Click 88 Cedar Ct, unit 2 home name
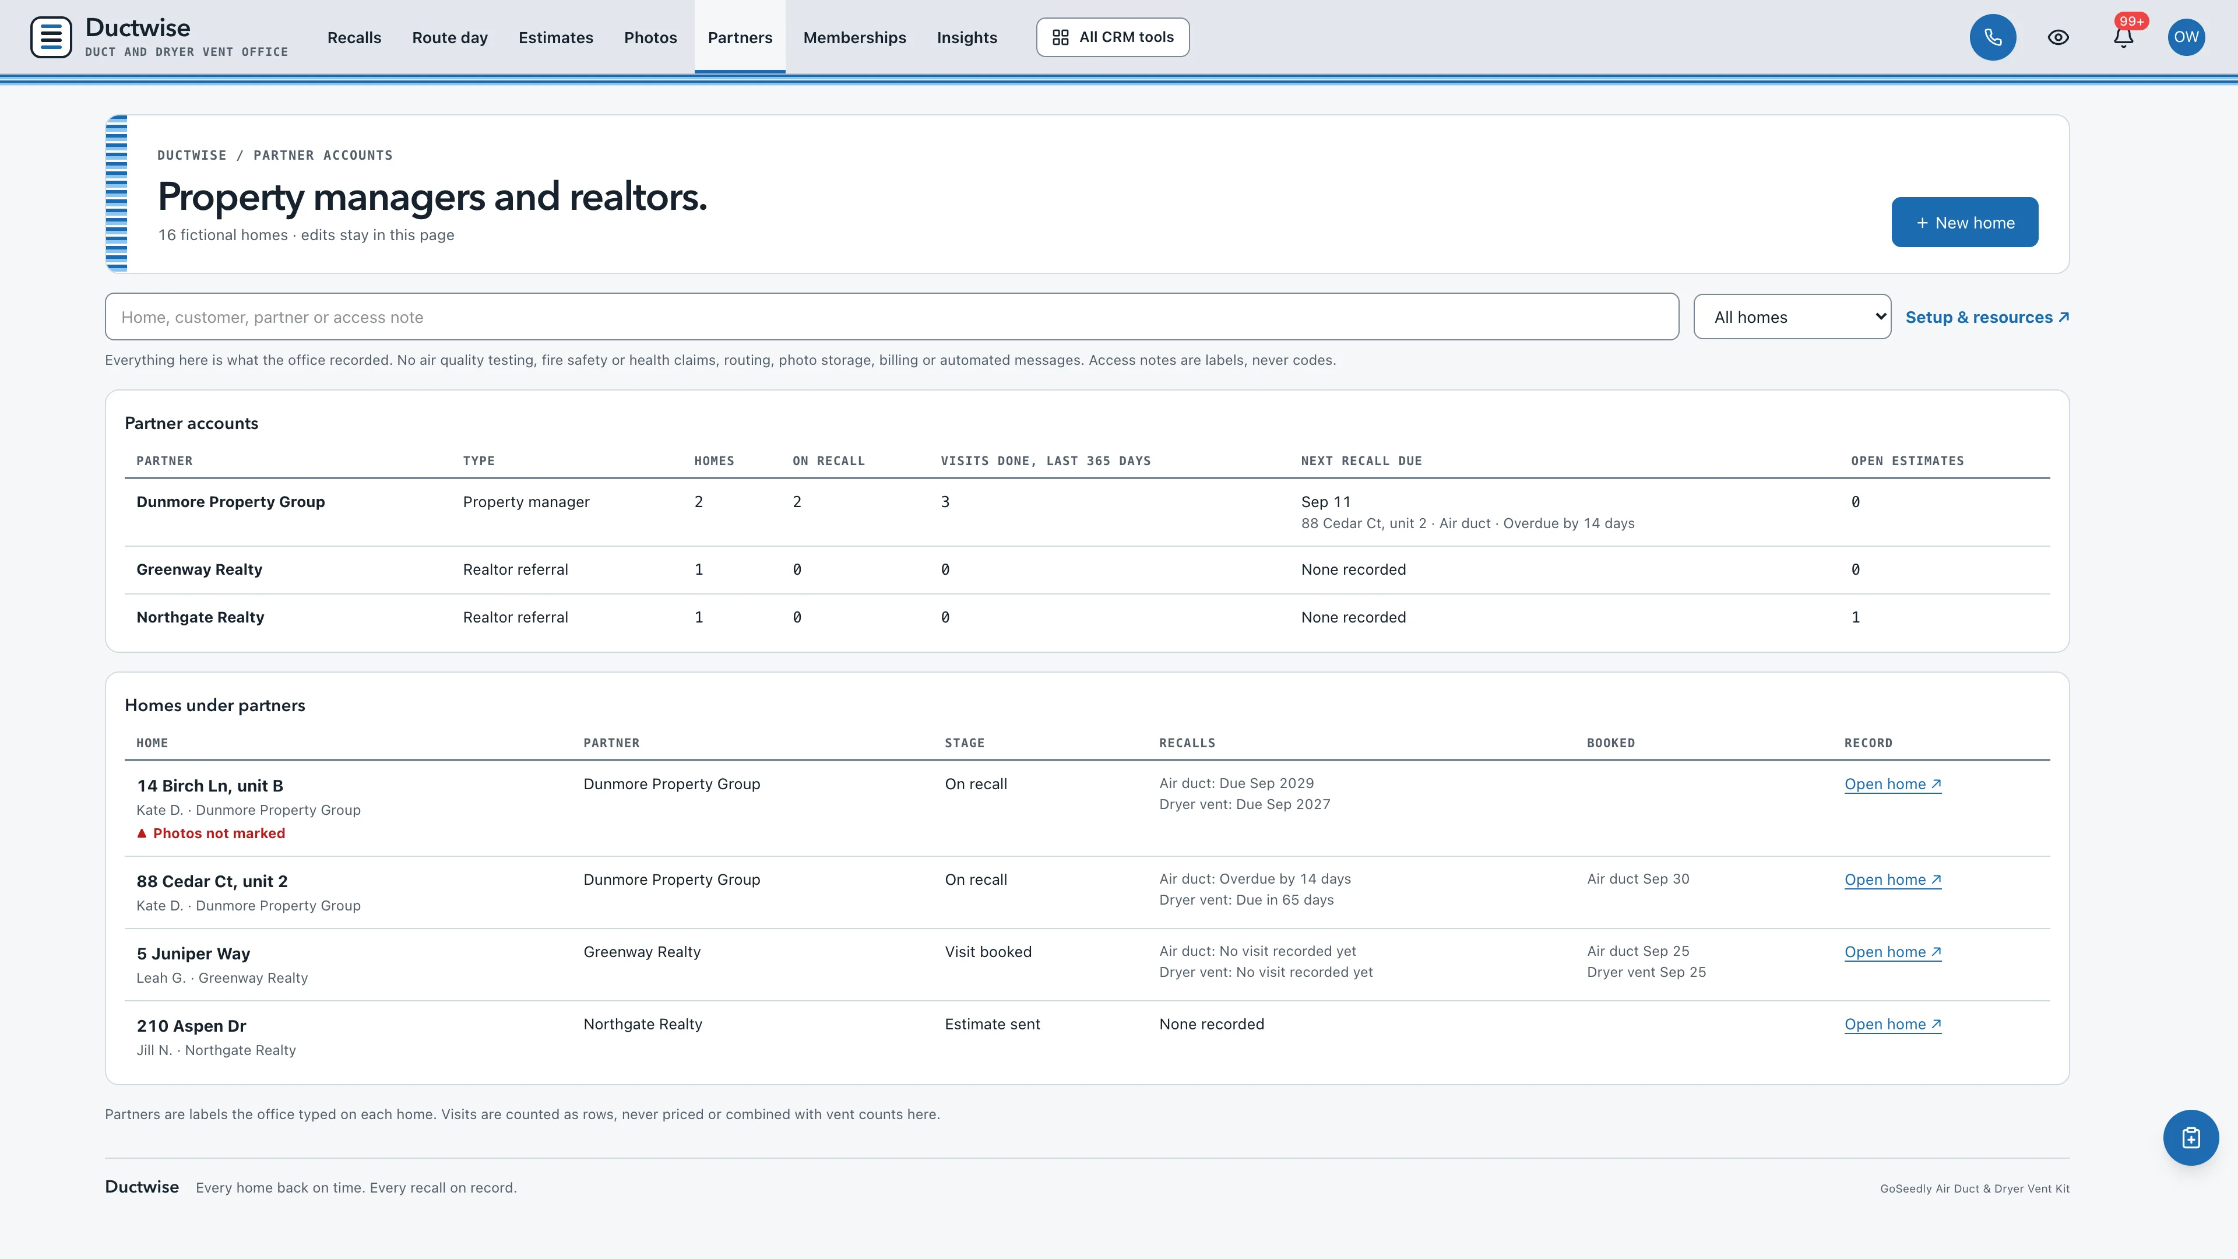 pyautogui.click(x=212, y=881)
